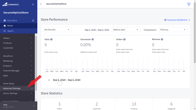Open Advanced Settings menu

point(17,88)
